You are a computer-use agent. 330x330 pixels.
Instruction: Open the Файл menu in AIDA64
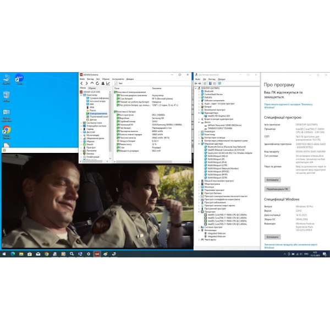tap(82, 79)
